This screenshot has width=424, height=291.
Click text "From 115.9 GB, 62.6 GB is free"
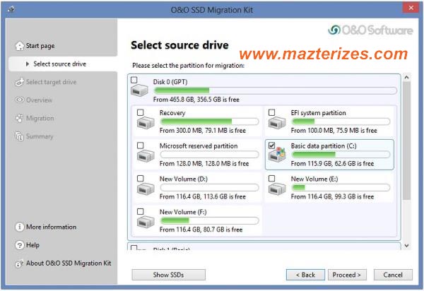(332, 164)
